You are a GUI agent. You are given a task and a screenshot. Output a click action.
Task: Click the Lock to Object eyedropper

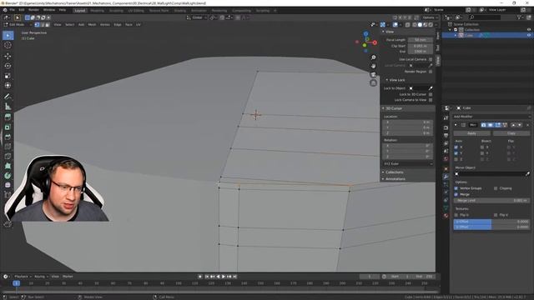click(431, 88)
